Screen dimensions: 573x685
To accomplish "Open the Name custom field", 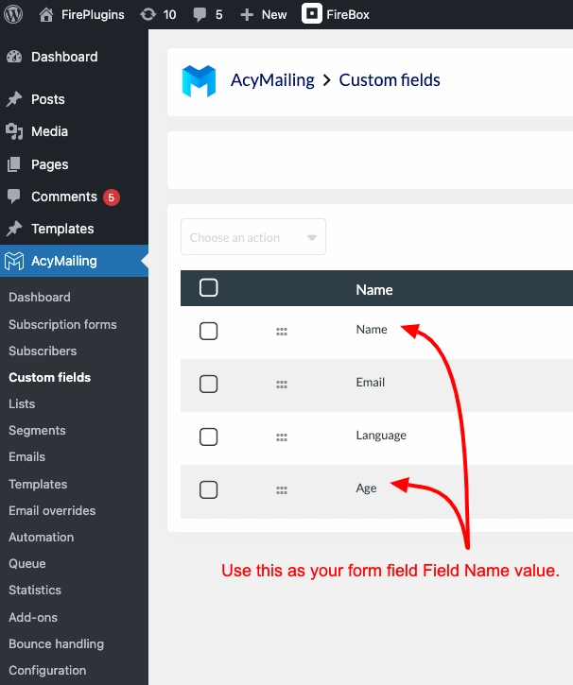I will [372, 330].
